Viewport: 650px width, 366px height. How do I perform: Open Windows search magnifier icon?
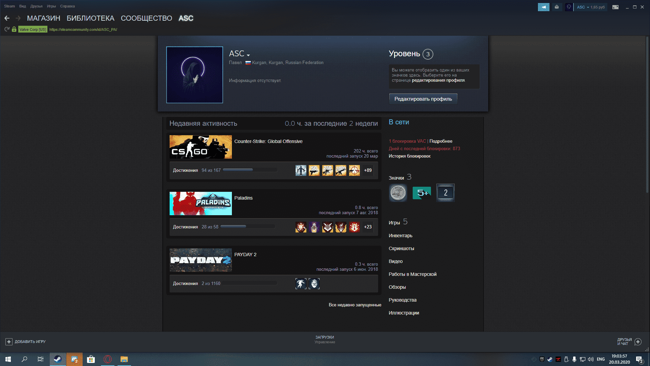pyautogui.click(x=24, y=359)
